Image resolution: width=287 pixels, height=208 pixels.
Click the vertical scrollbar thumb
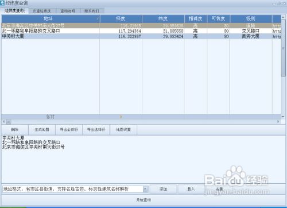point(283,48)
